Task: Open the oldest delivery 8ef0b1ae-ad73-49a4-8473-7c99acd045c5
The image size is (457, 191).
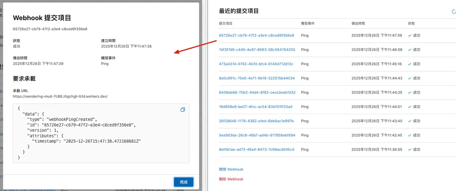Action: (257, 150)
